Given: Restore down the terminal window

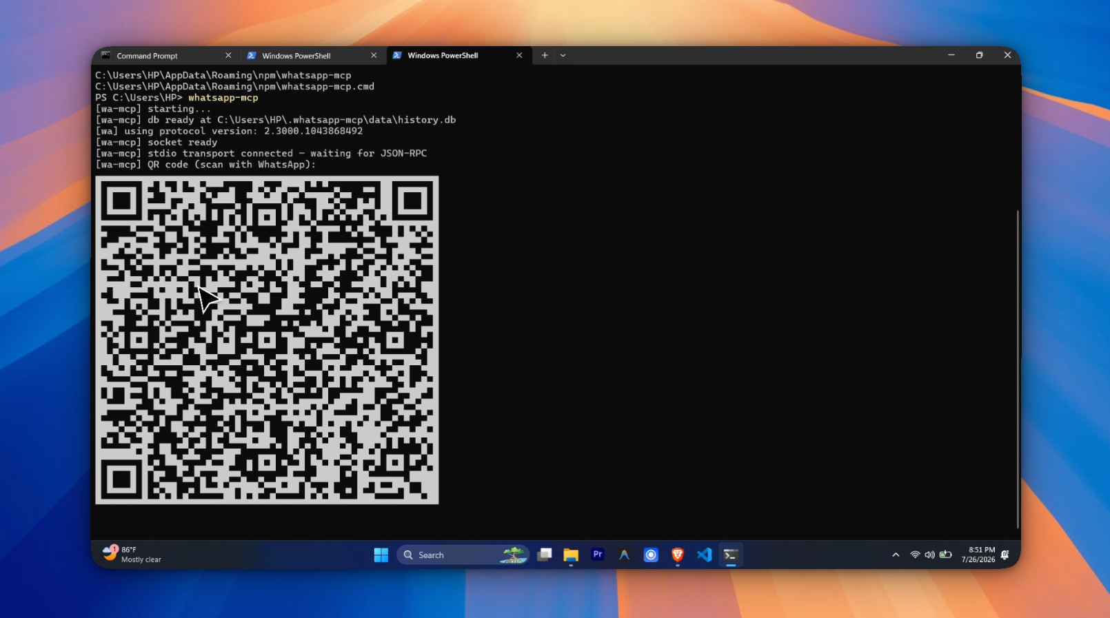Looking at the screenshot, I should 979,55.
